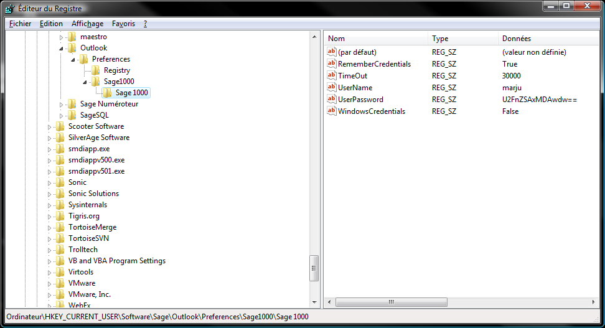Image resolution: width=605 pixels, height=328 pixels.
Task: Click the values pane scroll right arrow
Action: click(593, 302)
